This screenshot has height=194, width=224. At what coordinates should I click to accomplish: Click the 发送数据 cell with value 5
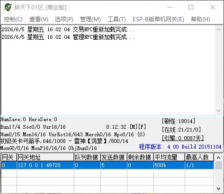pyautogui.click(x=114, y=165)
